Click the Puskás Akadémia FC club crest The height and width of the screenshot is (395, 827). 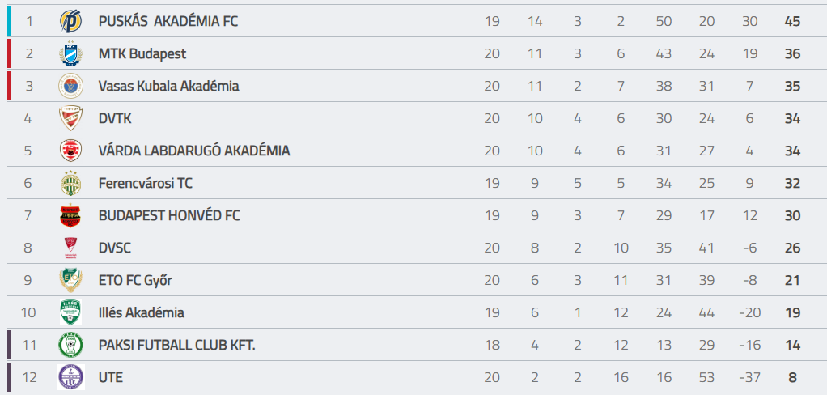(x=71, y=21)
